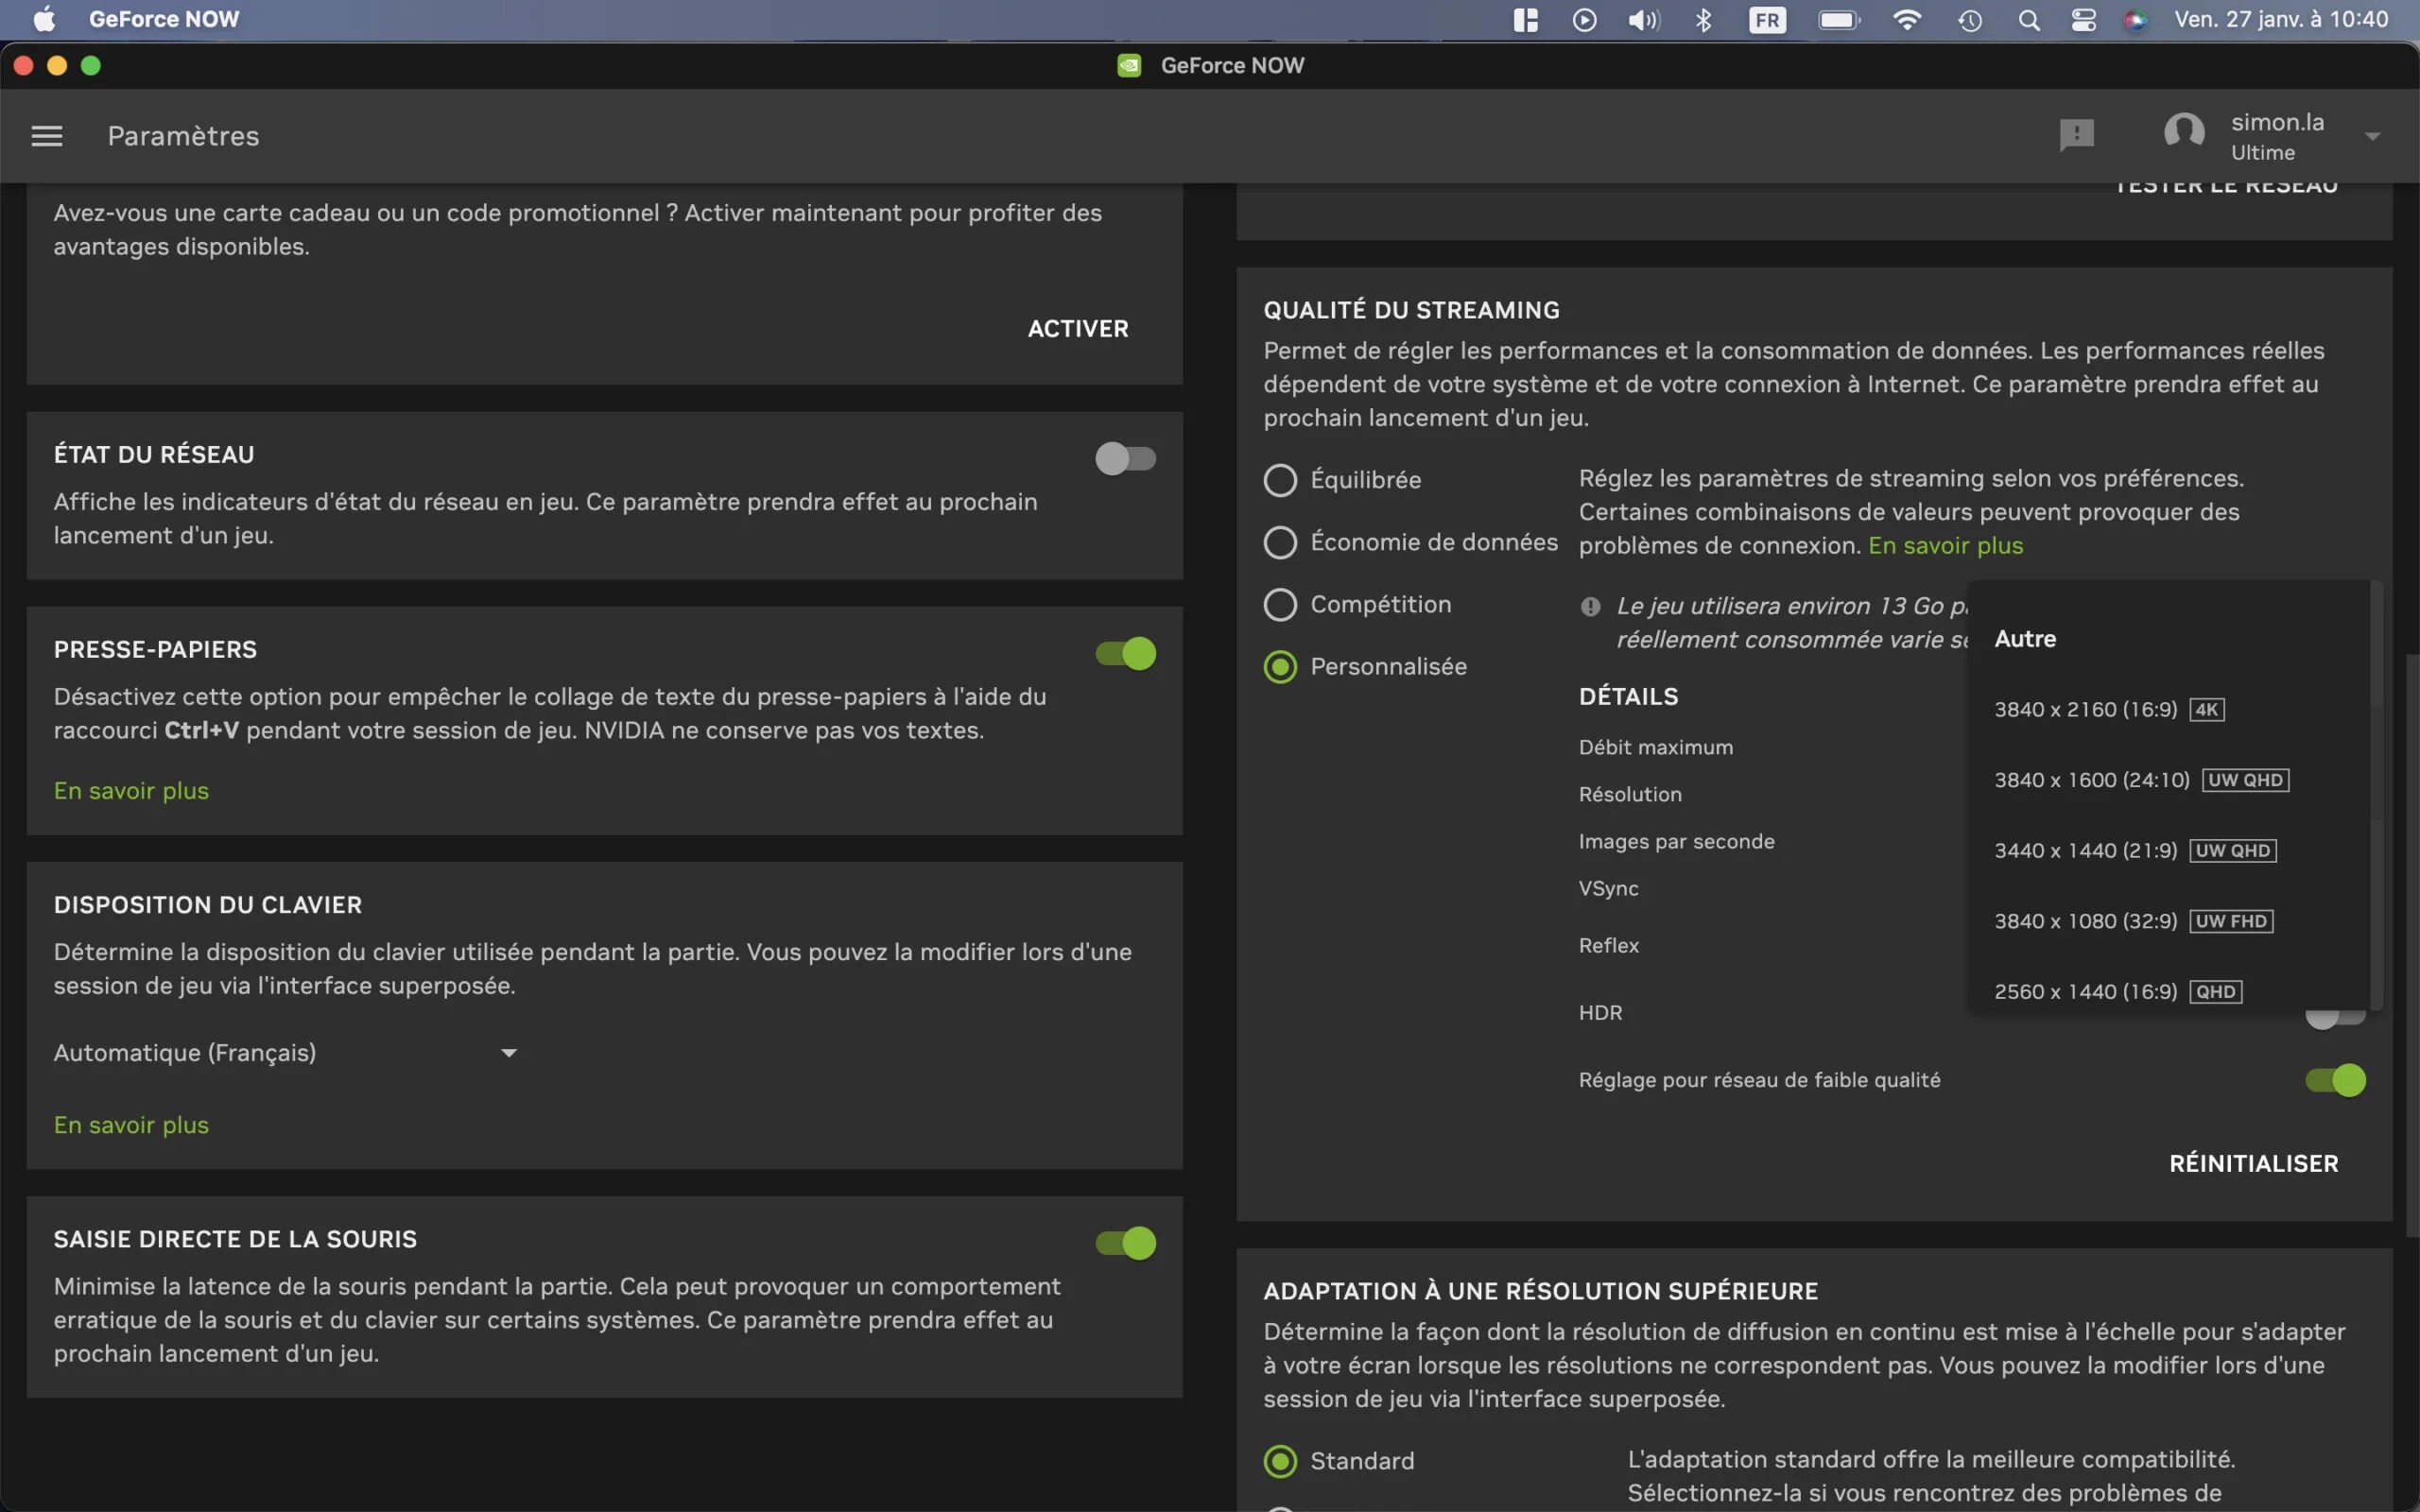2420x1512 pixels.
Task: Choose 3840 x 1080 (32:9) resolution
Action: click(2170, 921)
